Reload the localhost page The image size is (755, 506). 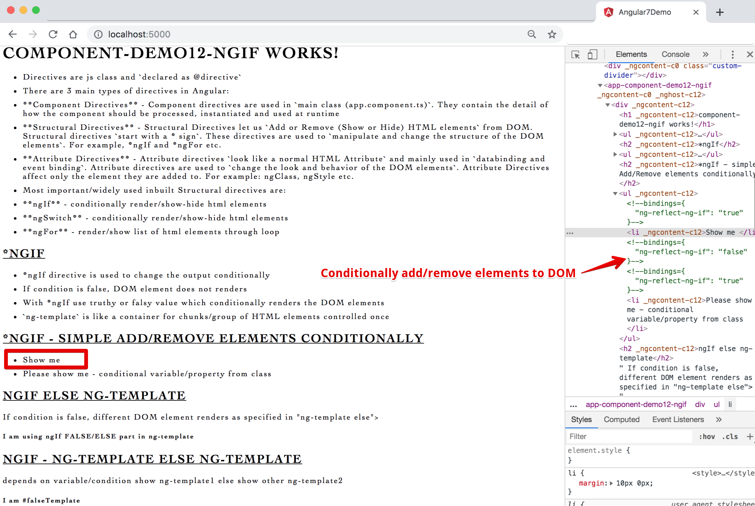pos(53,34)
